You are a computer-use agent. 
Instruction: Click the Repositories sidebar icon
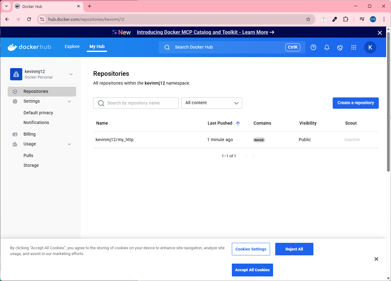click(x=15, y=92)
